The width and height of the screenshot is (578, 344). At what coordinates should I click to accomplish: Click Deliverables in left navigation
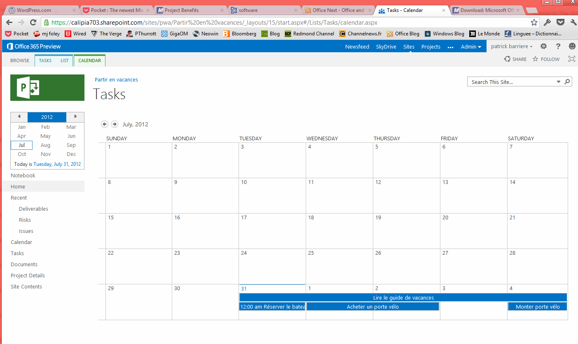(33, 209)
